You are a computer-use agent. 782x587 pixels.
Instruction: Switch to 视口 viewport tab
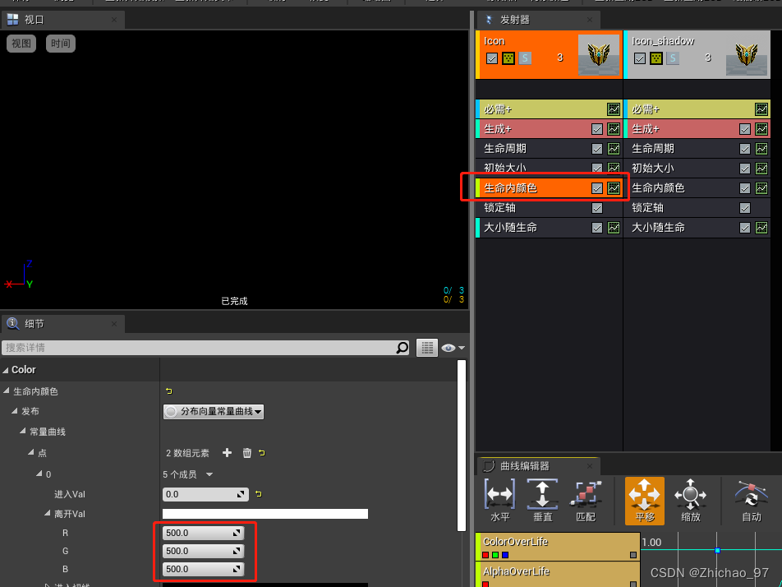[x=62, y=20]
